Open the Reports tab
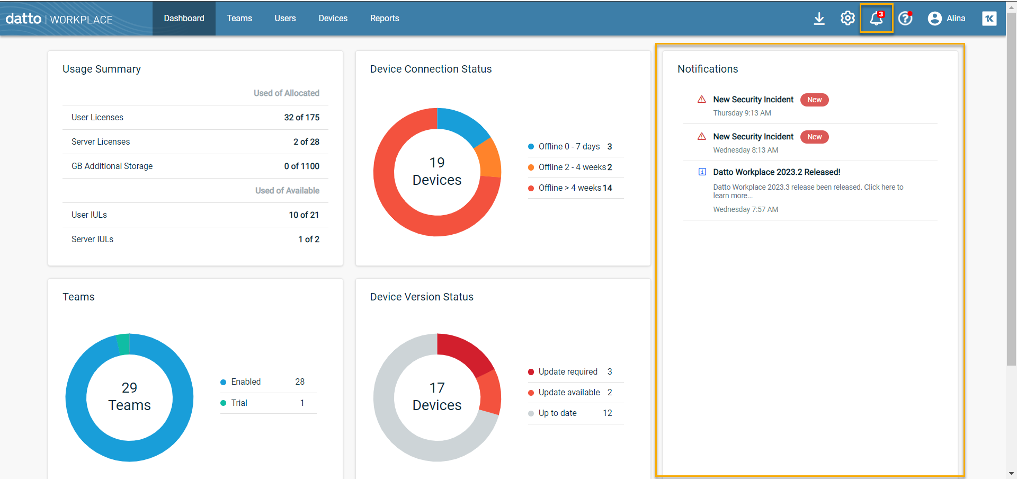 pyautogui.click(x=385, y=19)
